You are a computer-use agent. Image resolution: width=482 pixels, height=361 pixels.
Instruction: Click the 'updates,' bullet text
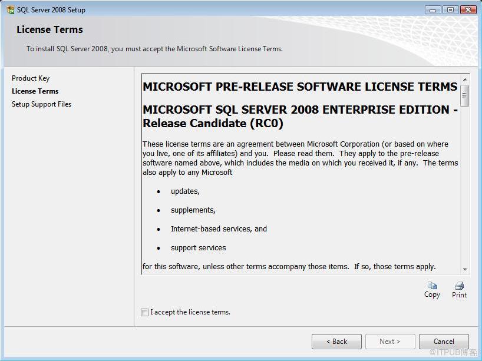click(185, 191)
